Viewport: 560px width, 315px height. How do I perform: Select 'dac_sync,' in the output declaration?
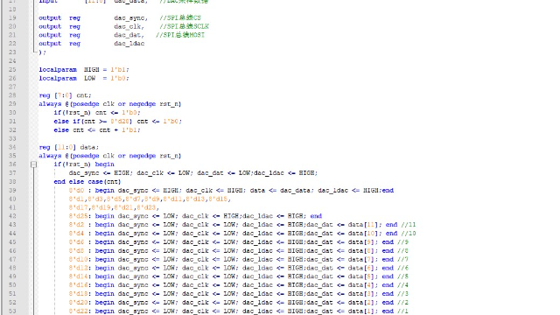tap(131, 17)
